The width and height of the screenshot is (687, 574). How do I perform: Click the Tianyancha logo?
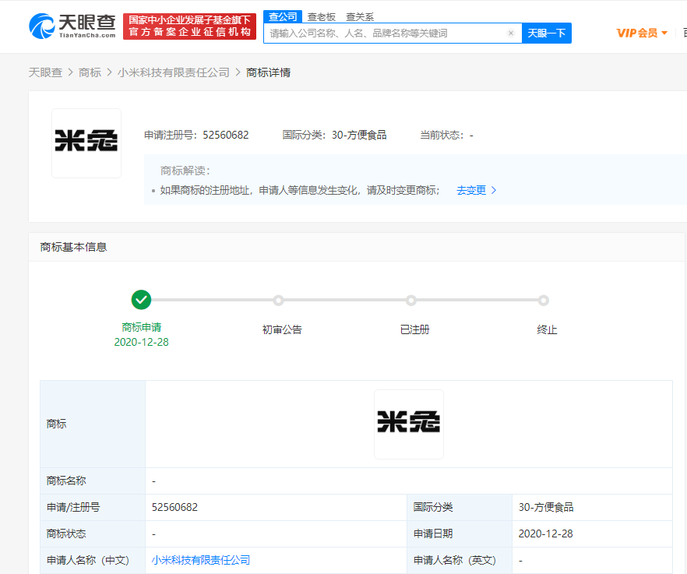point(72,26)
